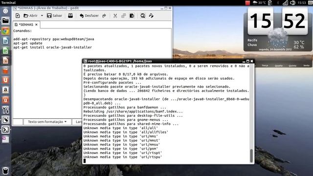Screen dimensions: 313x176
Task: Redo the edit using the forward arrow
Action: point(104,16)
